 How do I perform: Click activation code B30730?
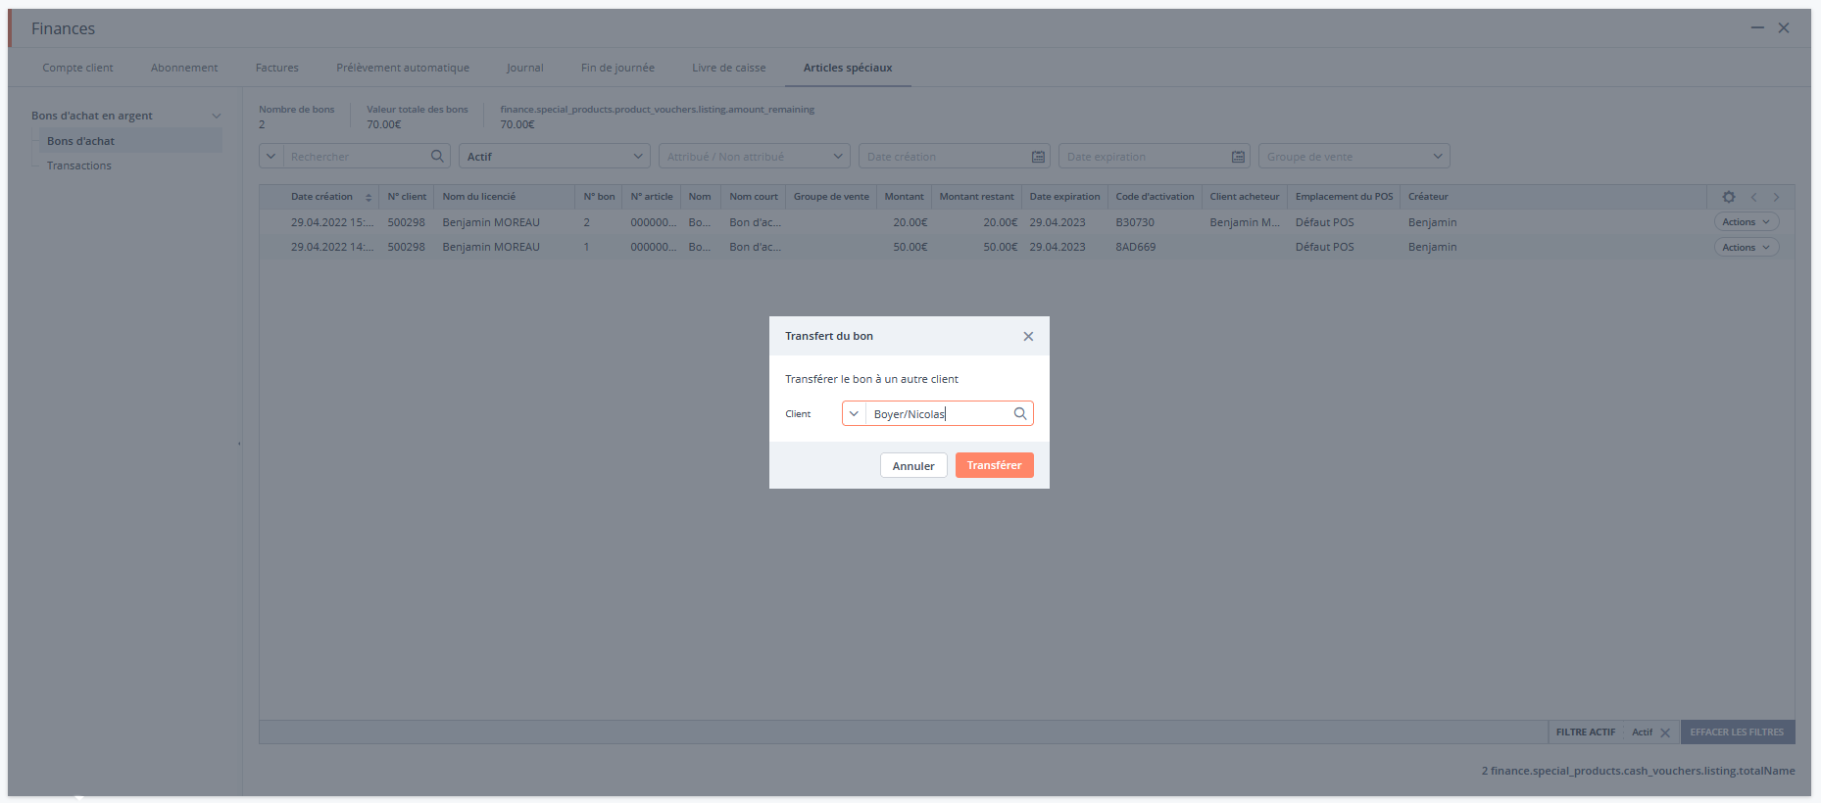click(x=1135, y=222)
